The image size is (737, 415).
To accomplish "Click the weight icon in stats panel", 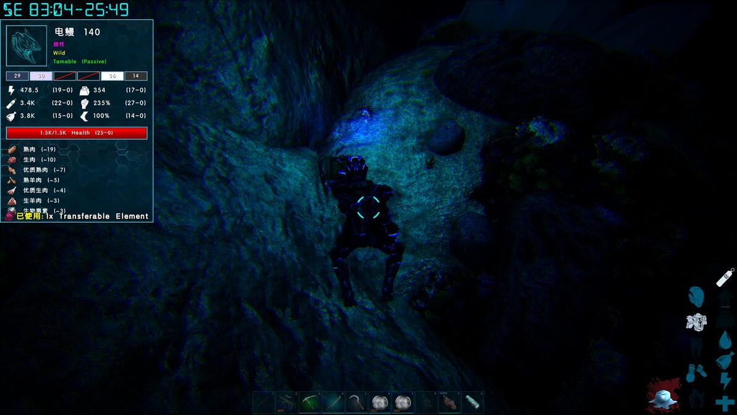I will (x=85, y=90).
